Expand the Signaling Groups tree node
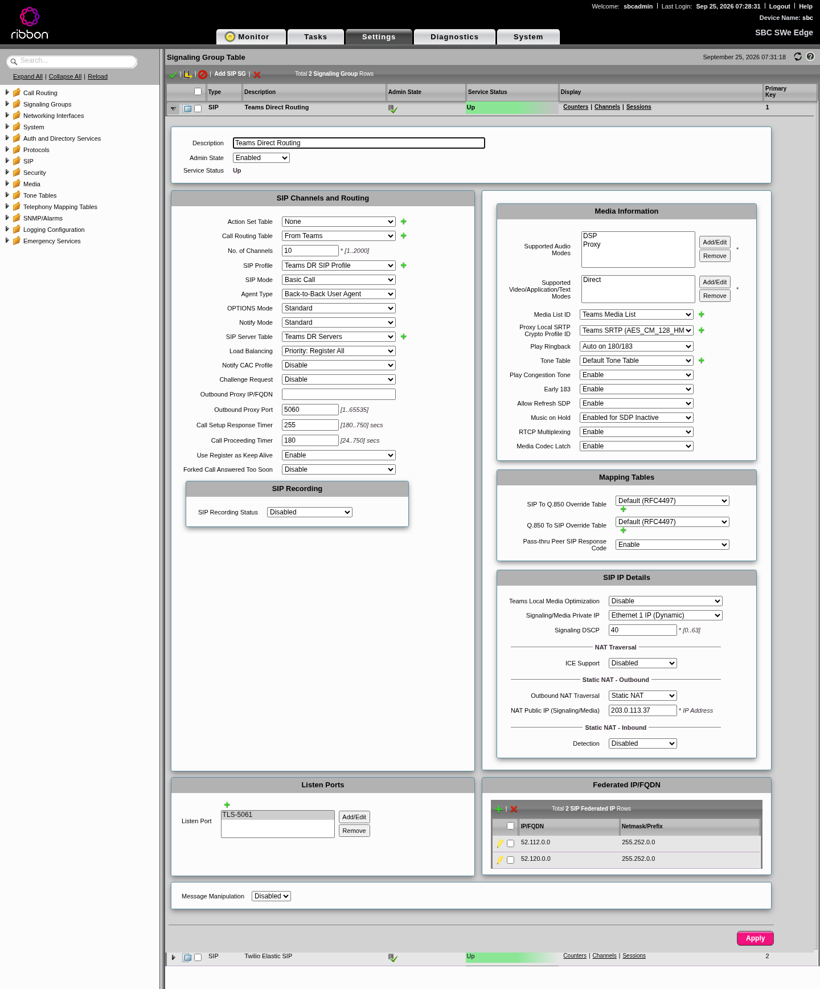 tap(7, 104)
